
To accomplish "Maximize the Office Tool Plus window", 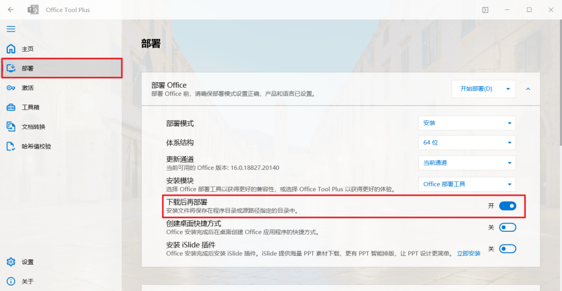I will click(529, 10).
